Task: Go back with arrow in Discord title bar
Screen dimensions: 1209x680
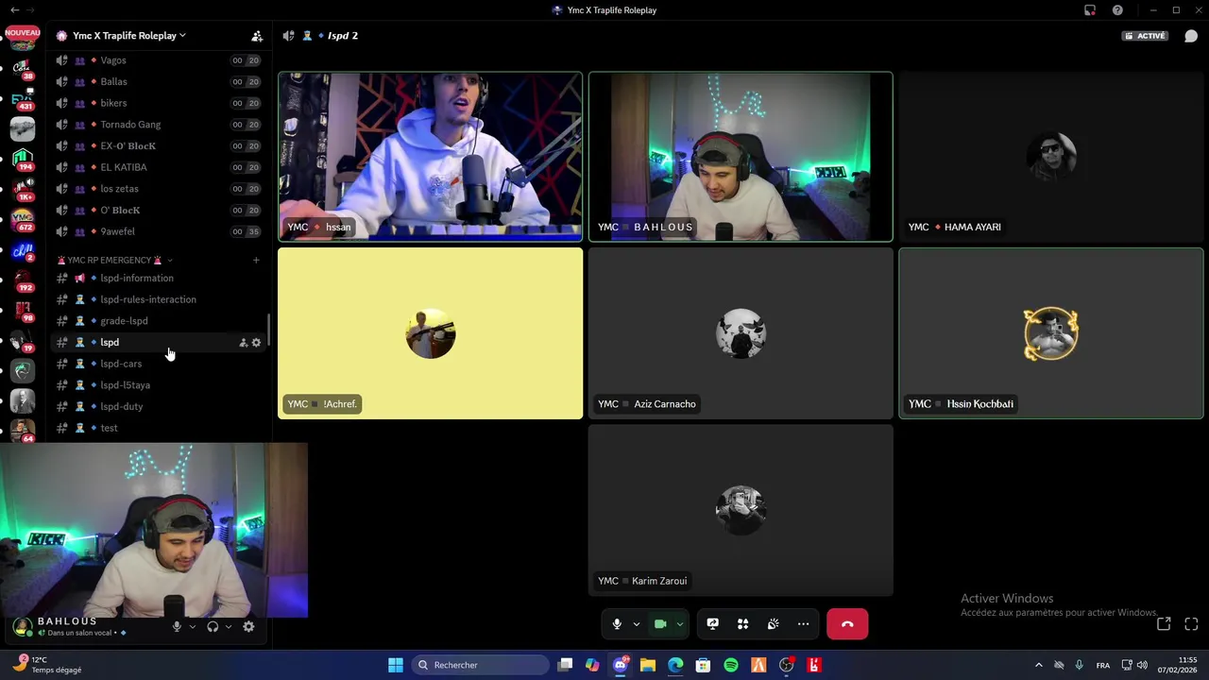Action: click(14, 10)
